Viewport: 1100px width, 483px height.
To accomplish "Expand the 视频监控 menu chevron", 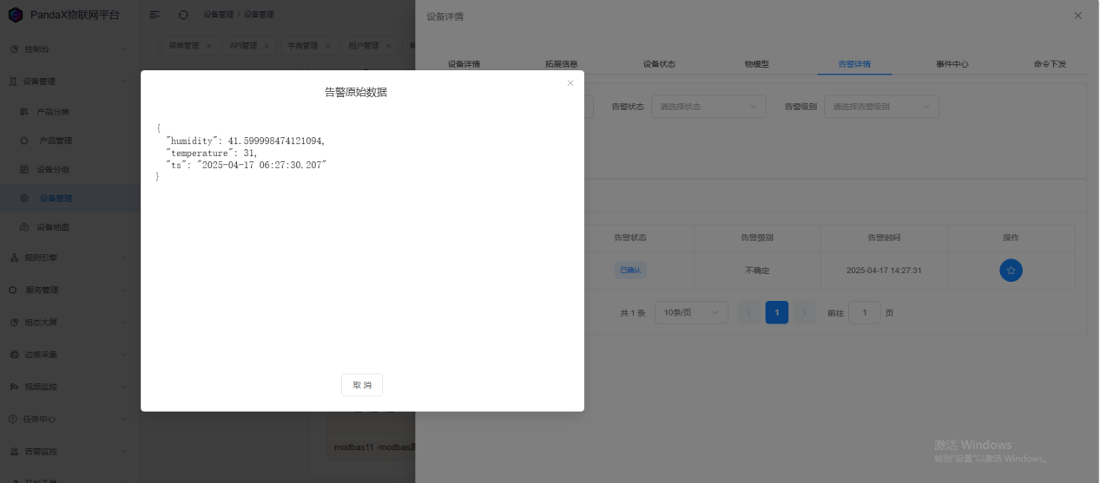I will 123,387.
